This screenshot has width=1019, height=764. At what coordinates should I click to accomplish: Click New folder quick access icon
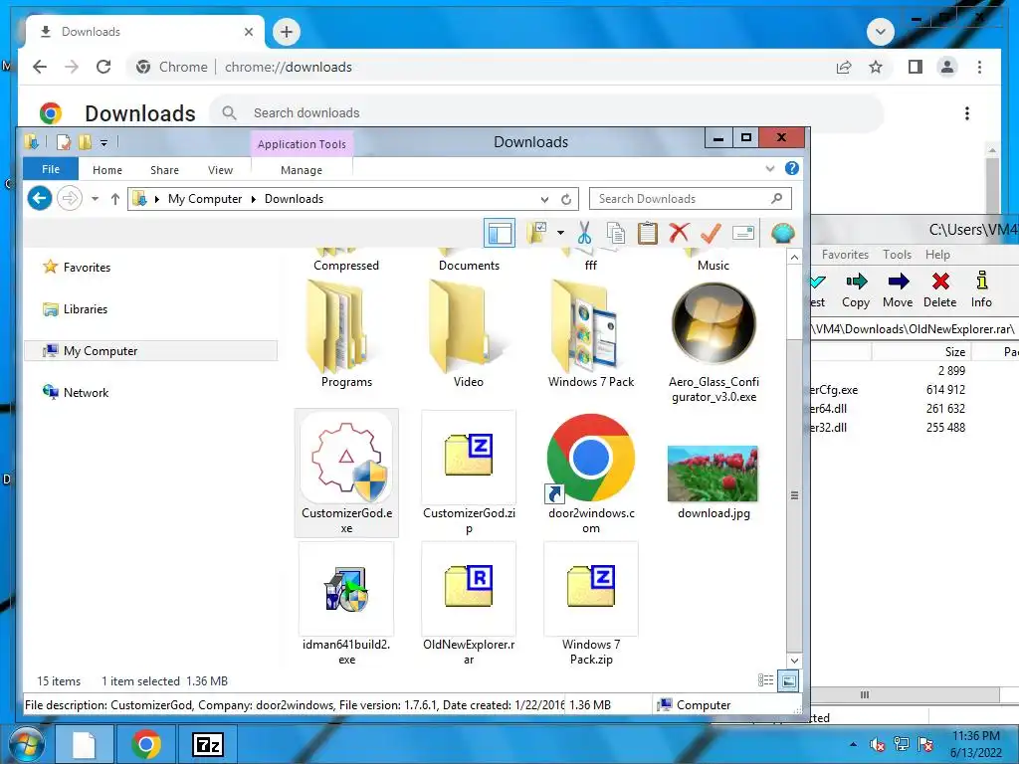[86, 141]
